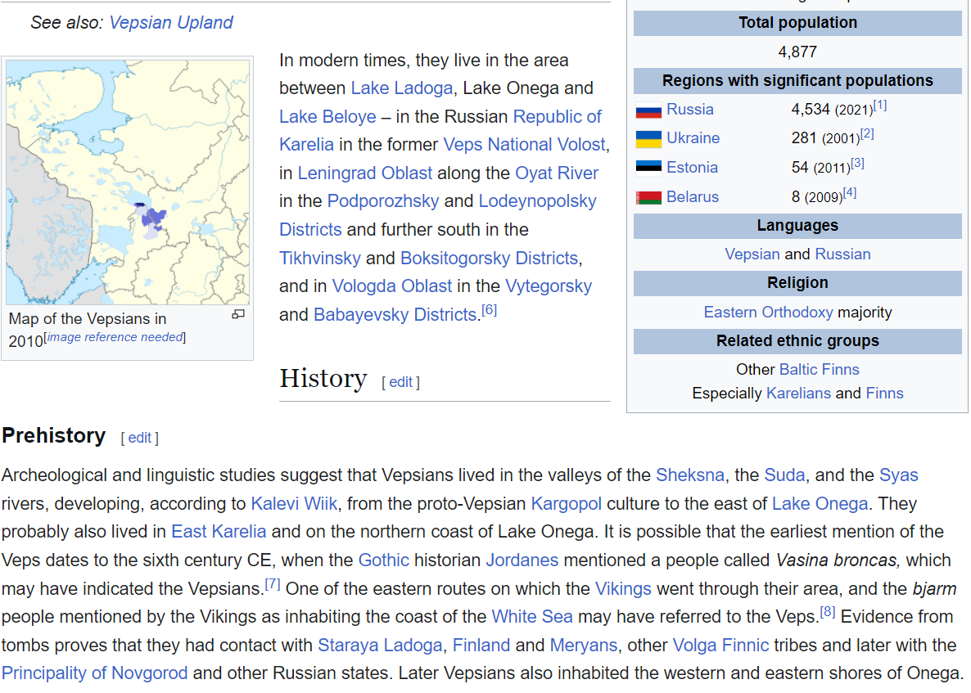
Task: Go to the Jordanes article
Action: (x=522, y=560)
